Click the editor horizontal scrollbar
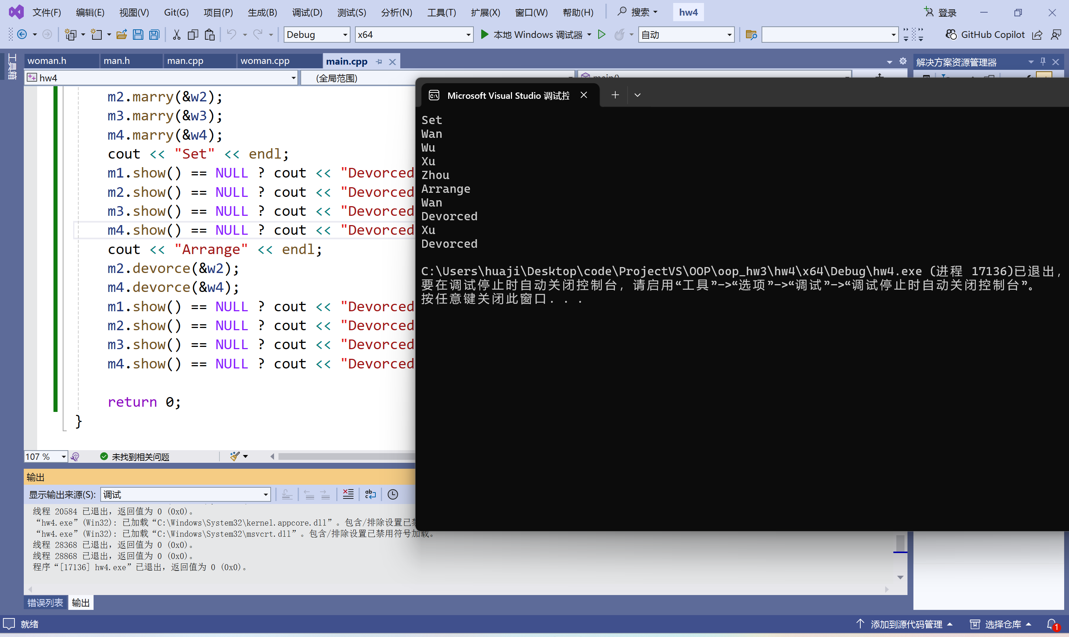 point(343,456)
